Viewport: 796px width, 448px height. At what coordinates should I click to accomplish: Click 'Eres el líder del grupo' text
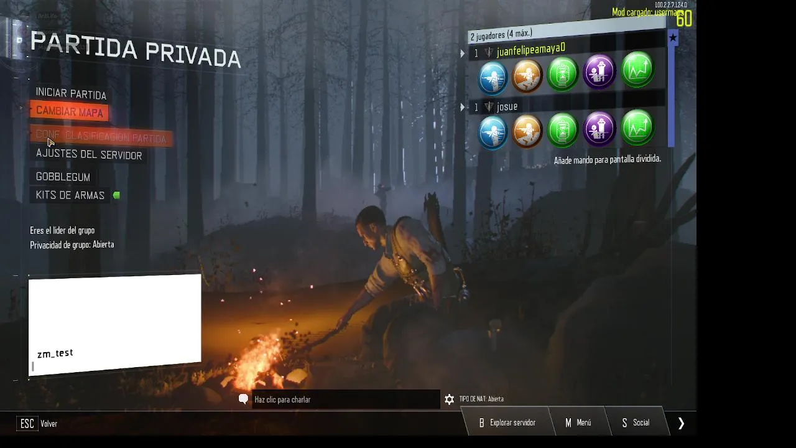tap(62, 230)
